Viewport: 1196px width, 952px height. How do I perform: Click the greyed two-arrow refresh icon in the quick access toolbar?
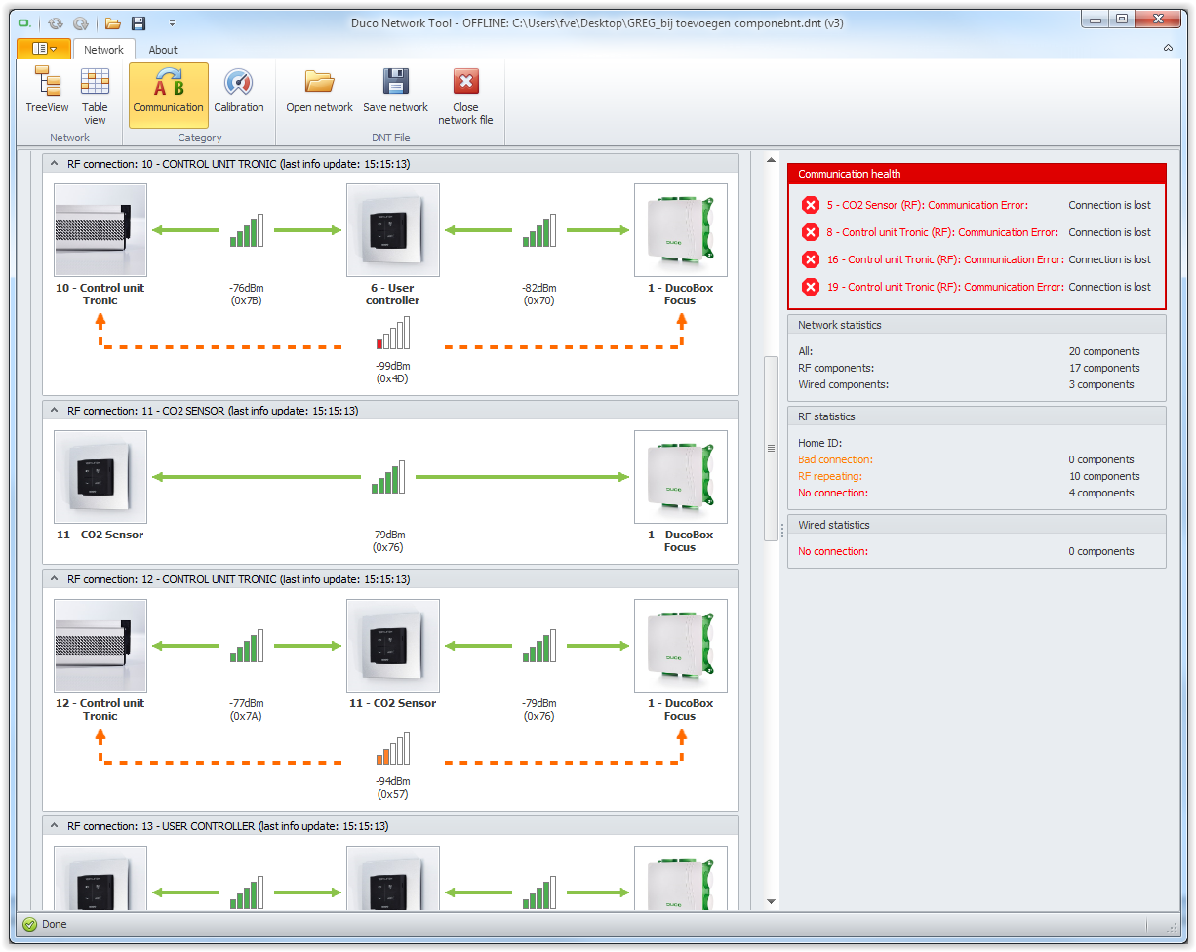55,22
